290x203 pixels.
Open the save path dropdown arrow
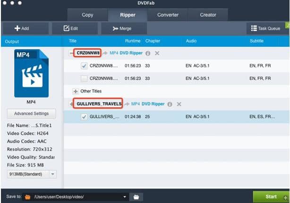coord(125,197)
